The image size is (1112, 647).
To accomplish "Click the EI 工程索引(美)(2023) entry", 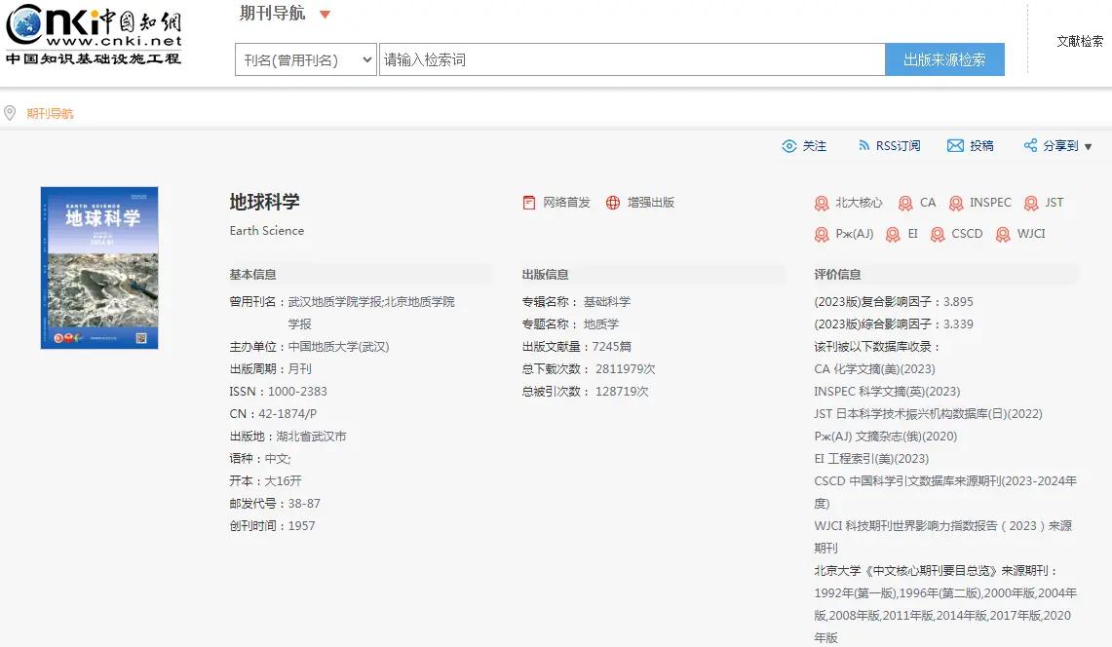I will 871,458.
